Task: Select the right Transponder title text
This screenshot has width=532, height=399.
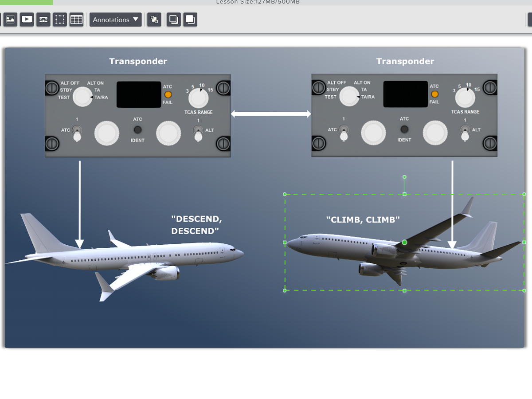Action: [405, 61]
